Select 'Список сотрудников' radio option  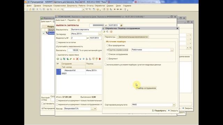click(x=107, y=54)
